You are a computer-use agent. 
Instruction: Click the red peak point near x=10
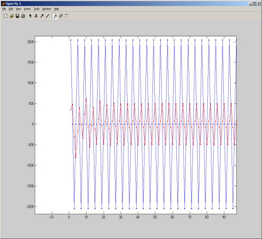click(86, 99)
